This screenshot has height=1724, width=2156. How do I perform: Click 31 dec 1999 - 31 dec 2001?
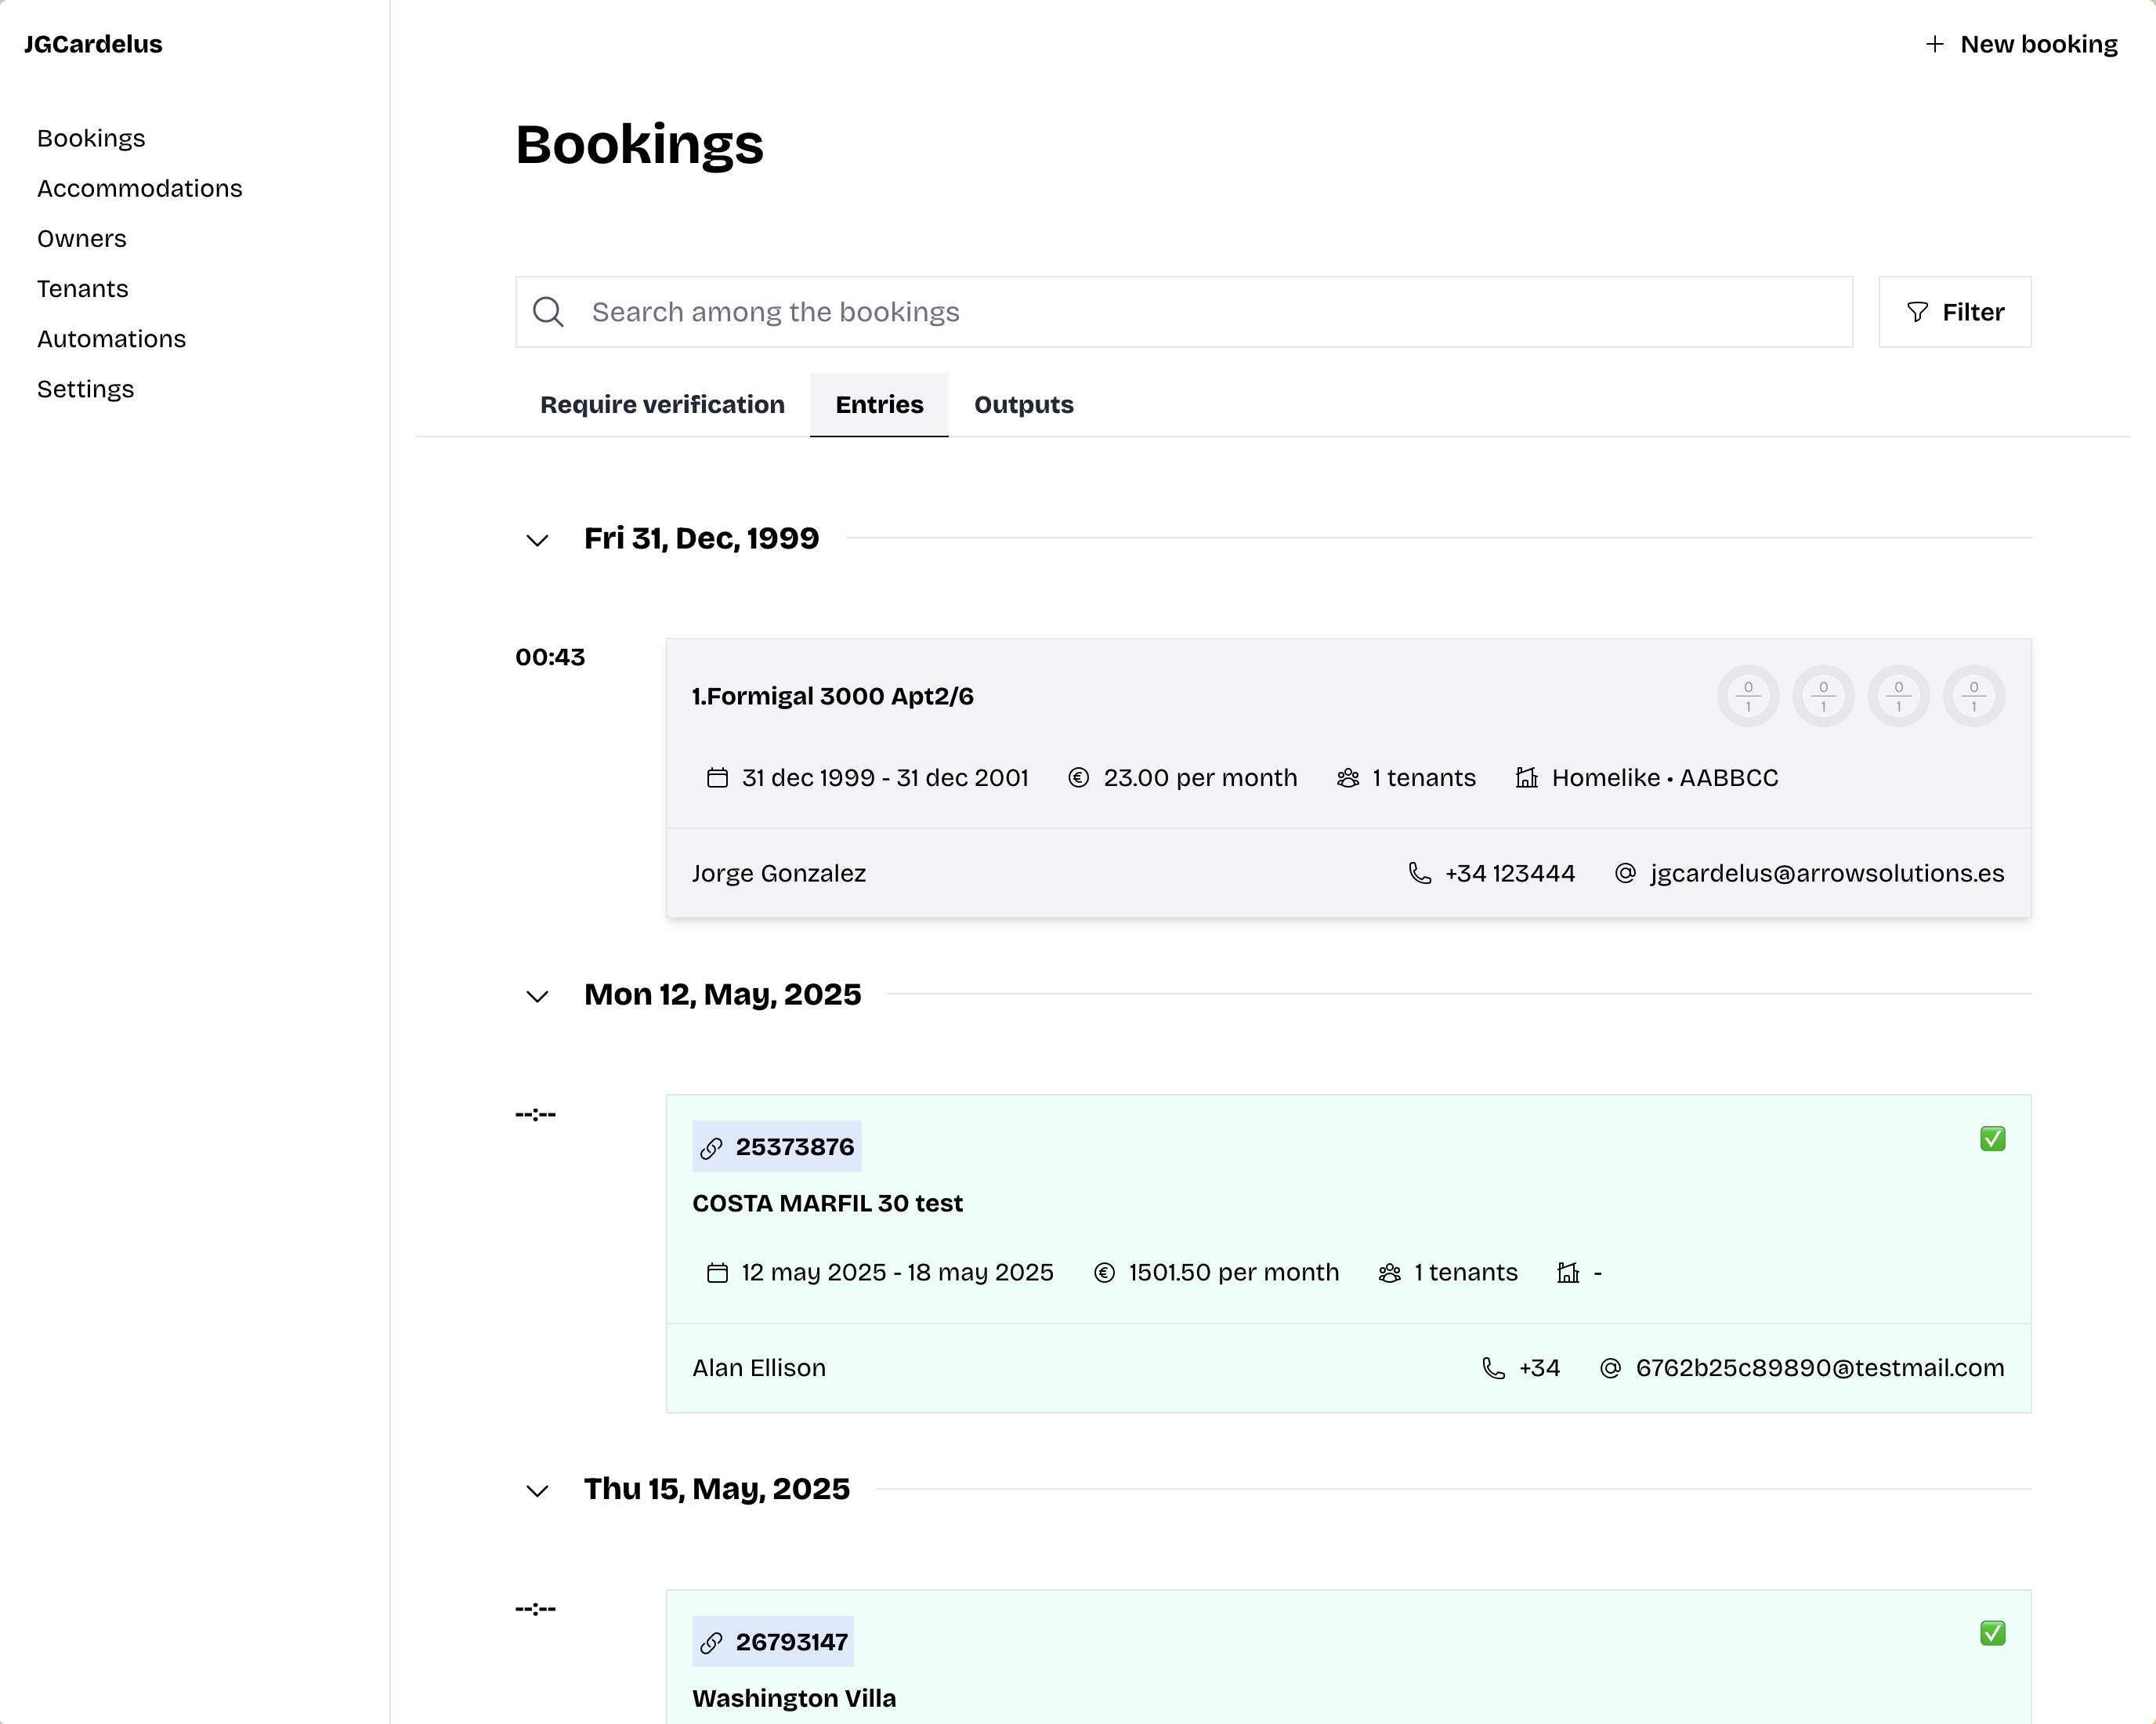coord(885,778)
